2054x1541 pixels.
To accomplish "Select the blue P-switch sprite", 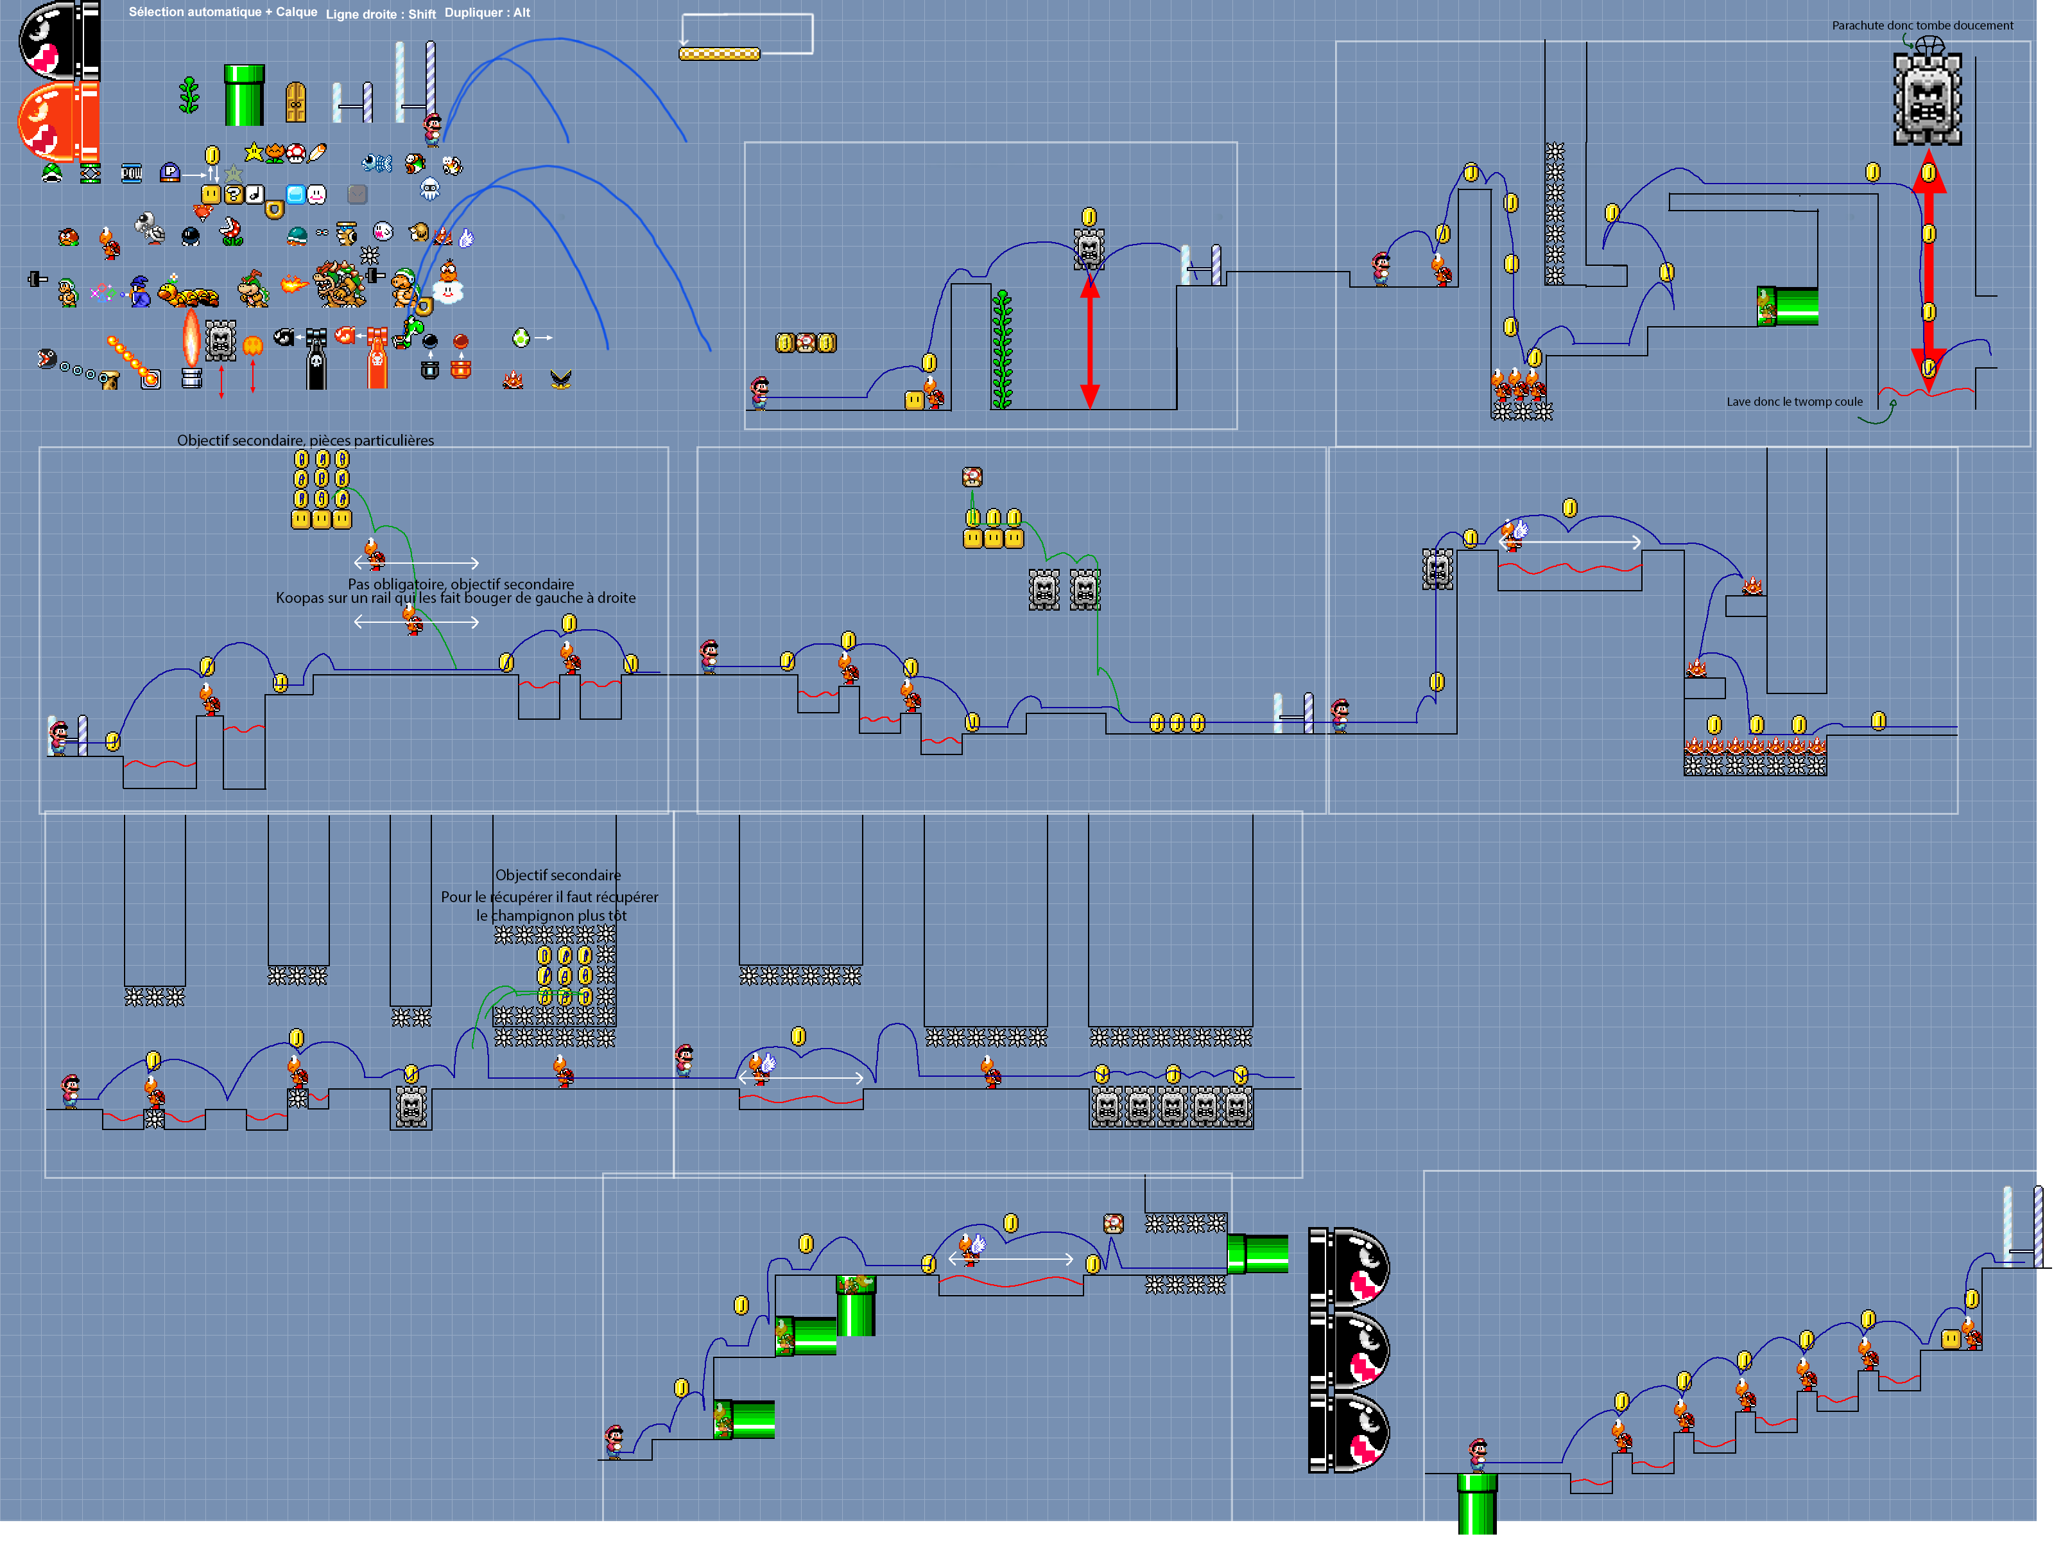I will [170, 172].
